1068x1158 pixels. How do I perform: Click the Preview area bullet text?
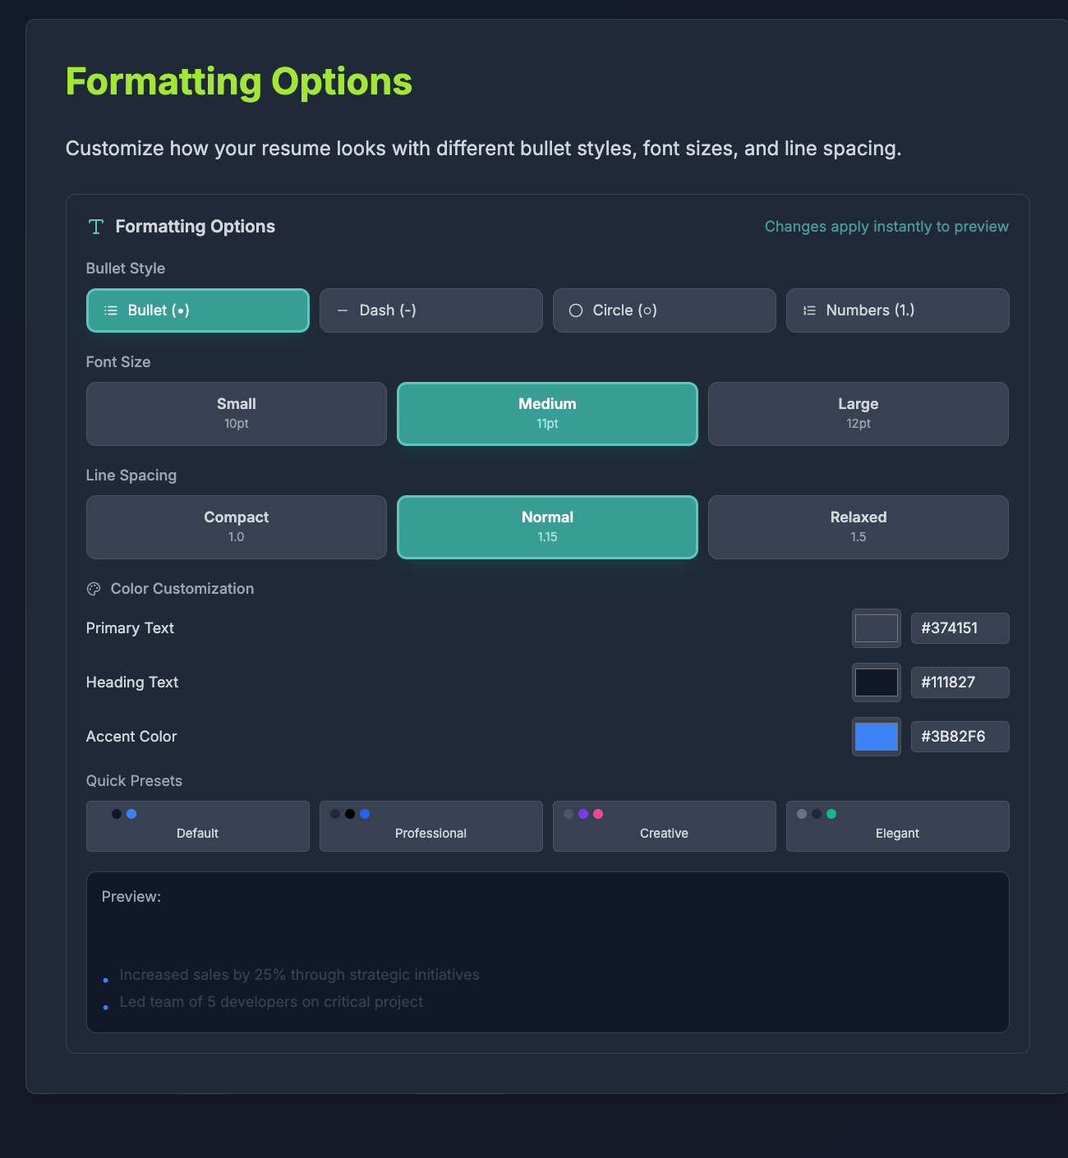(299, 975)
